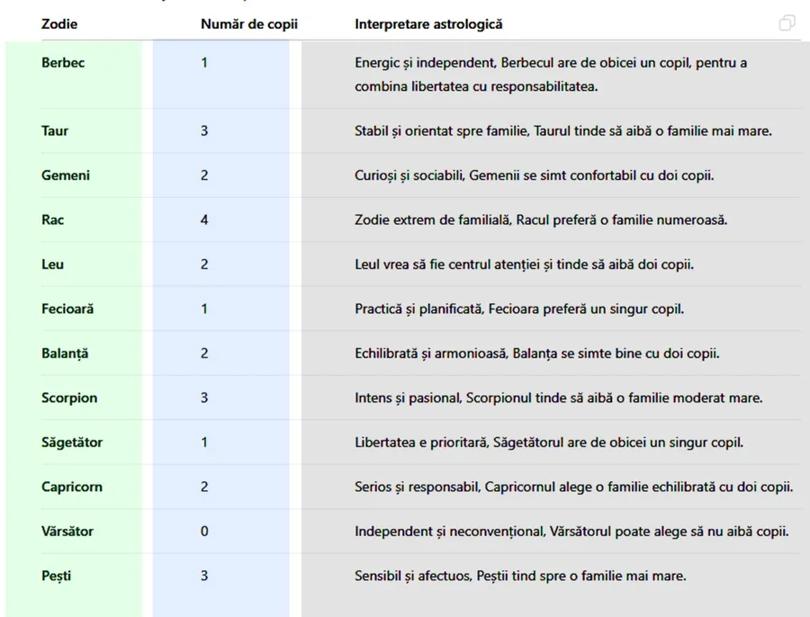Click the Fecioară row label

[x=67, y=308]
